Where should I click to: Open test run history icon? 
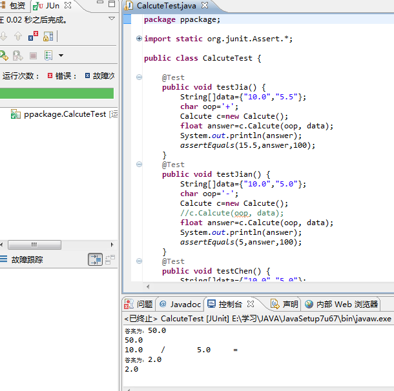[x=48, y=55]
